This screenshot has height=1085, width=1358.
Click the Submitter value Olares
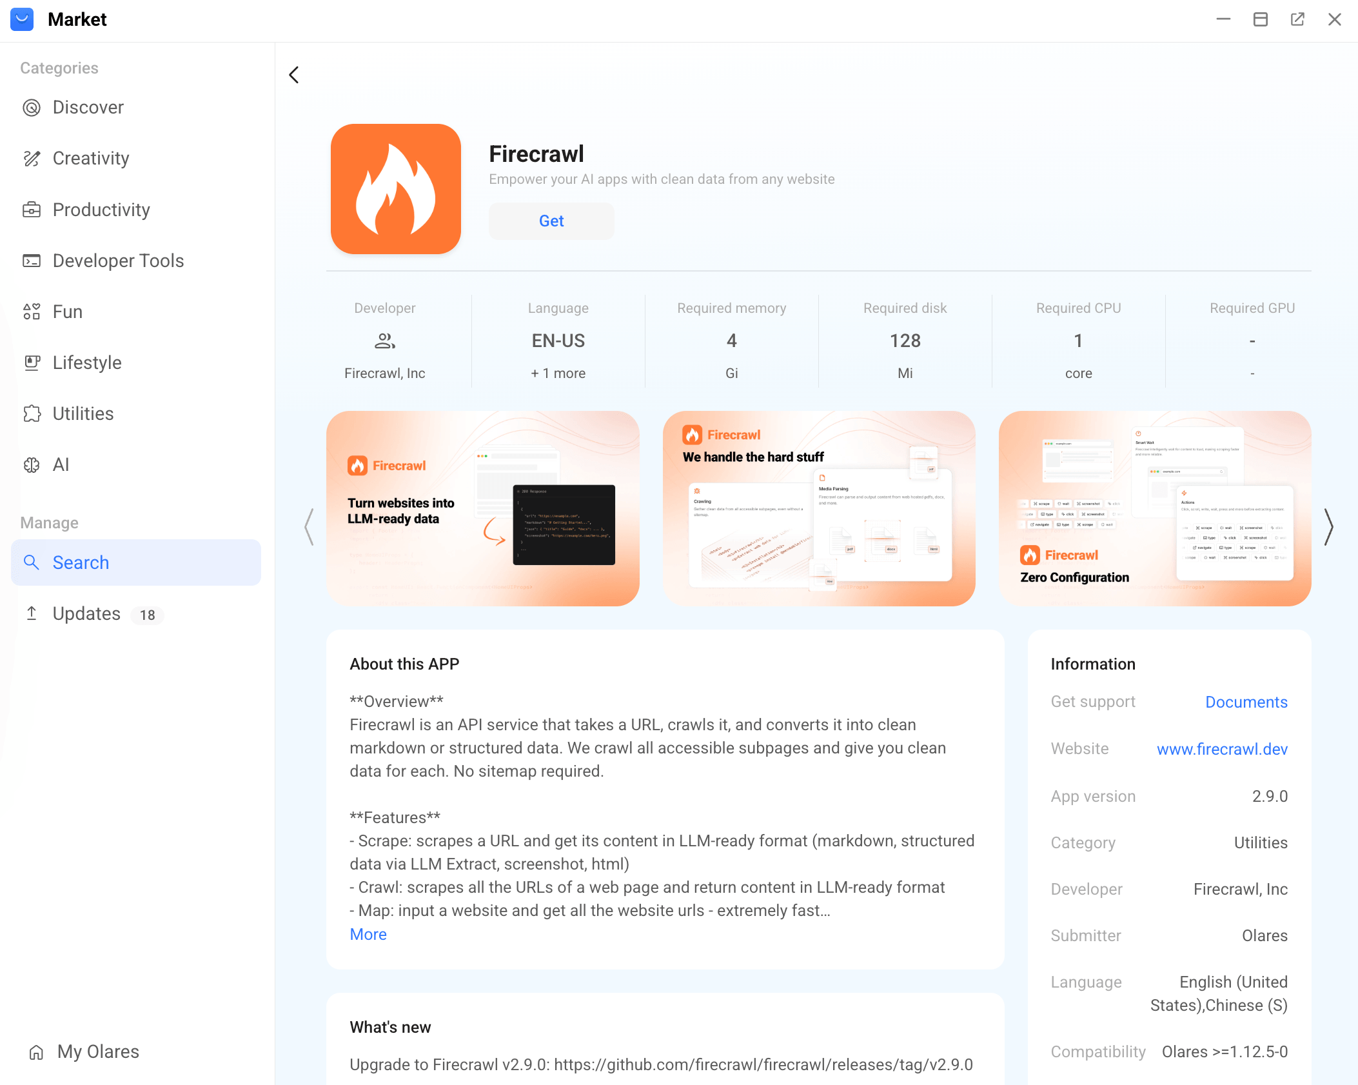(x=1265, y=935)
